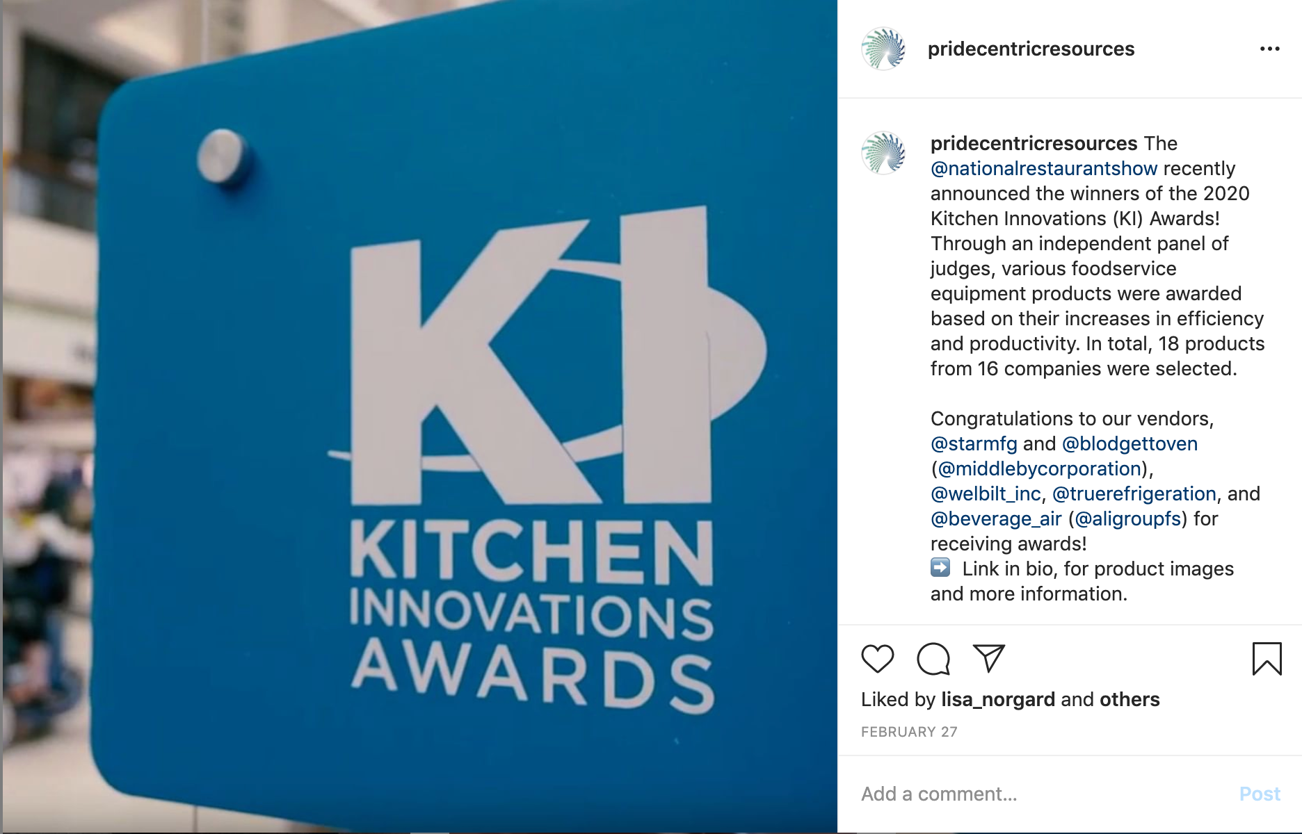Screen dimensions: 1302x834
Task: Open the @beverage_air mention
Action: click(x=996, y=518)
